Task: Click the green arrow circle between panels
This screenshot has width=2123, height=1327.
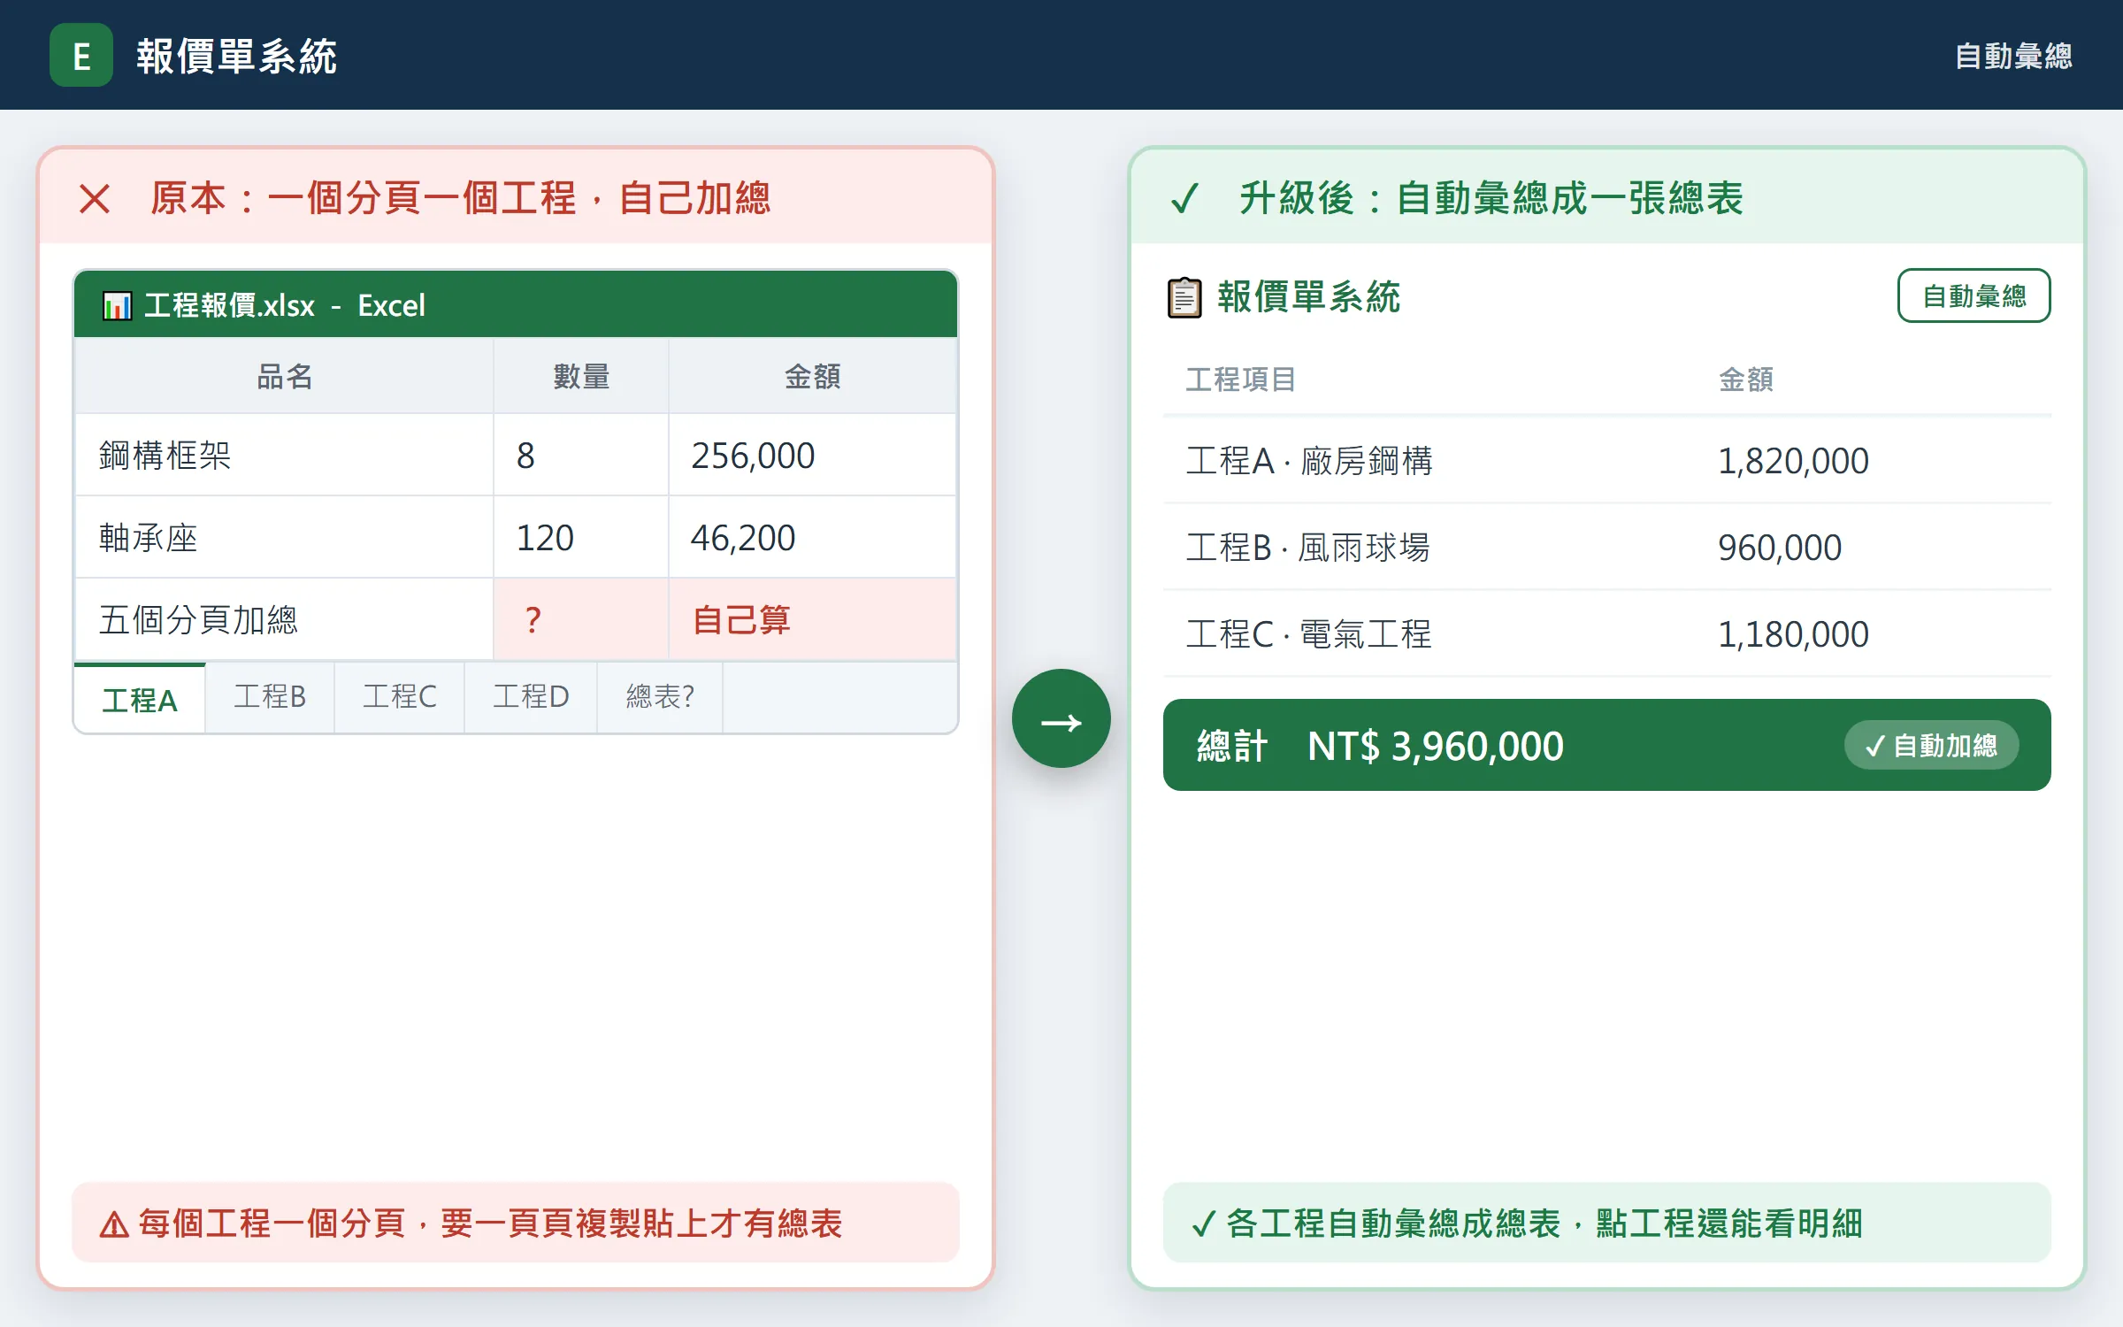Action: [x=1061, y=718]
